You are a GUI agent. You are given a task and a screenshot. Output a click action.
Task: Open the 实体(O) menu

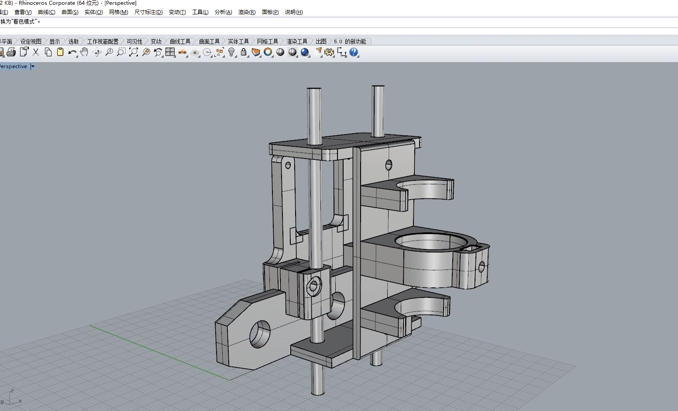93,12
